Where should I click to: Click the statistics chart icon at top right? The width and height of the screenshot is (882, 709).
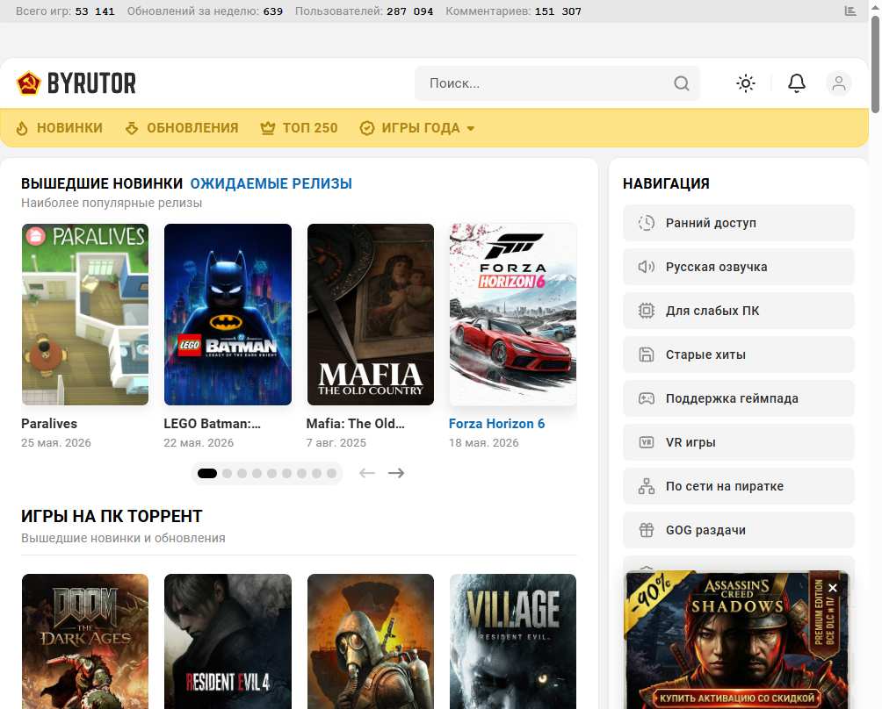click(850, 11)
